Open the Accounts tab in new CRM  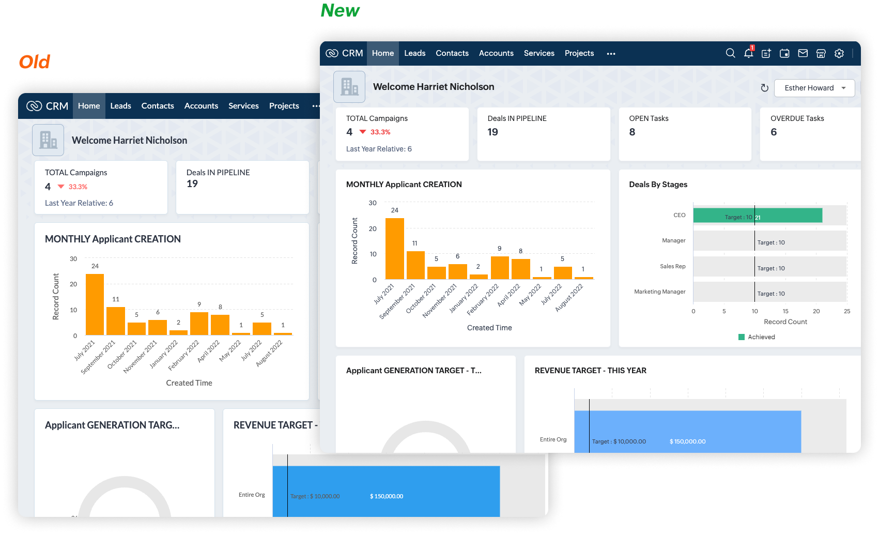pyautogui.click(x=496, y=53)
